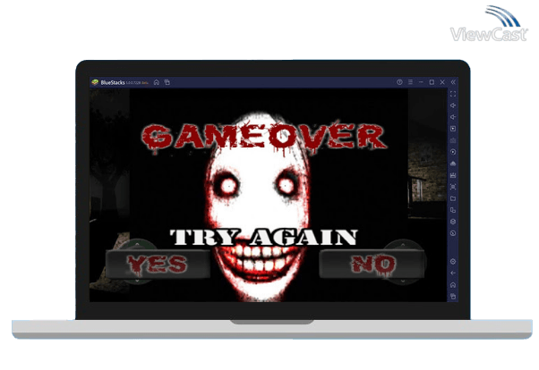
Task: Click the YES button to try again
Action: [x=158, y=264]
